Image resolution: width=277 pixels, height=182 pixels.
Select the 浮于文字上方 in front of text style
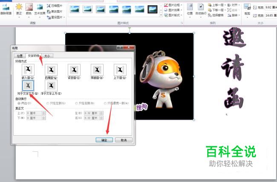51,85
